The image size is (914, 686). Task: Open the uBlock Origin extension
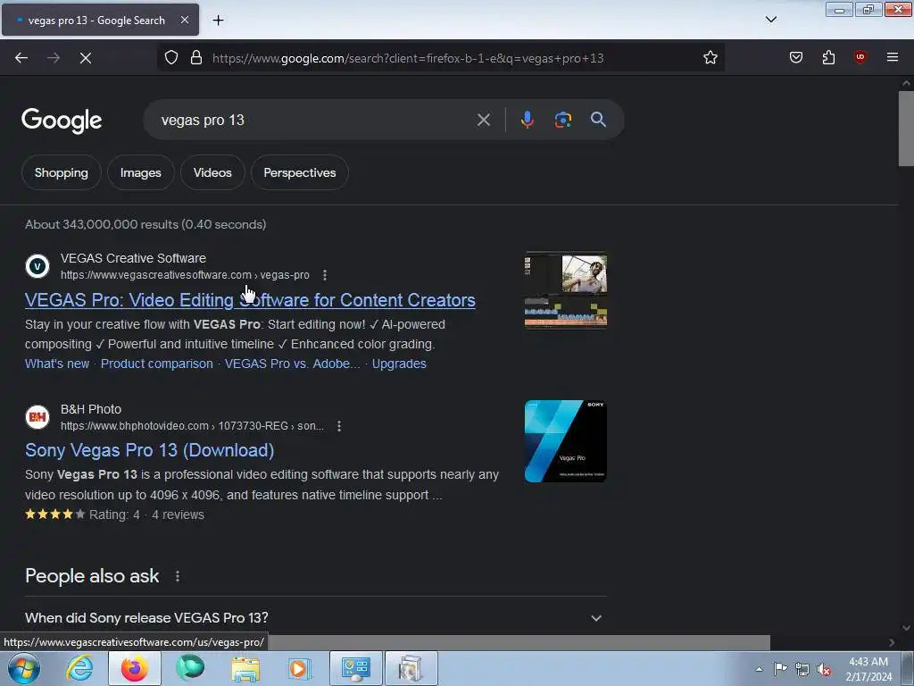860,57
